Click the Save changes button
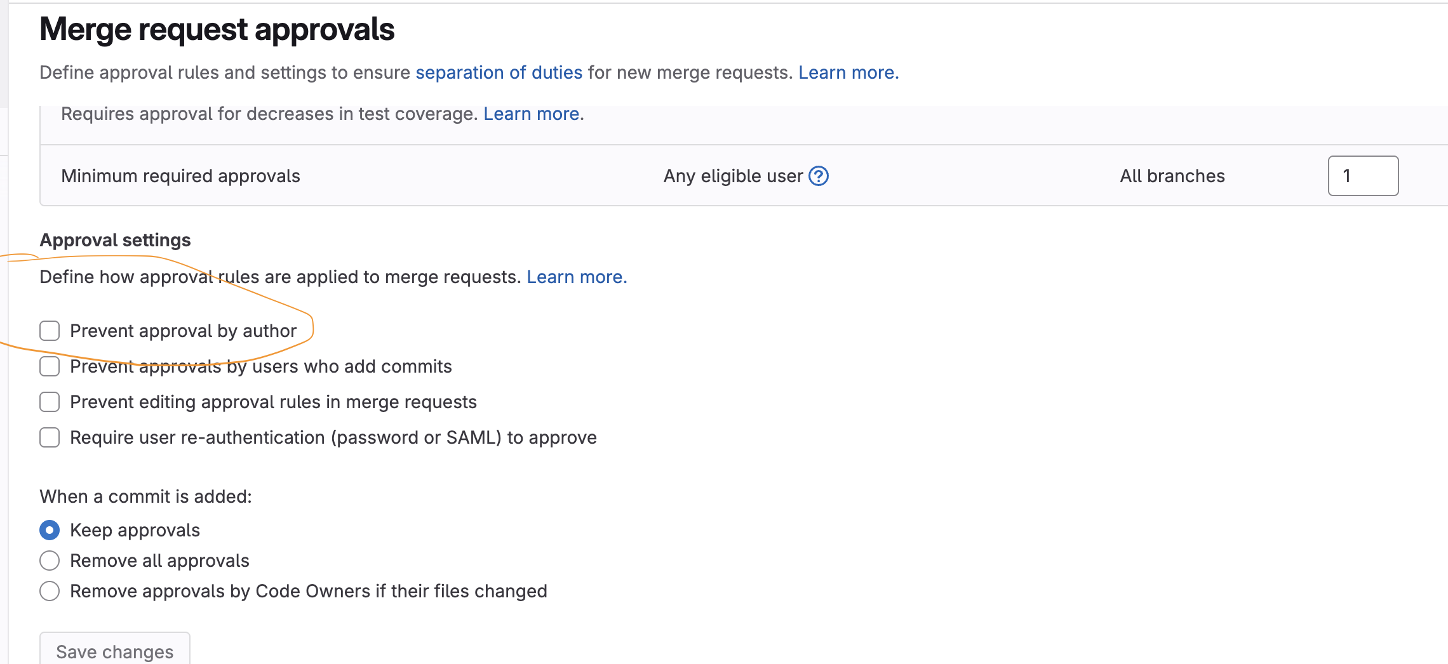 coord(115,651)
